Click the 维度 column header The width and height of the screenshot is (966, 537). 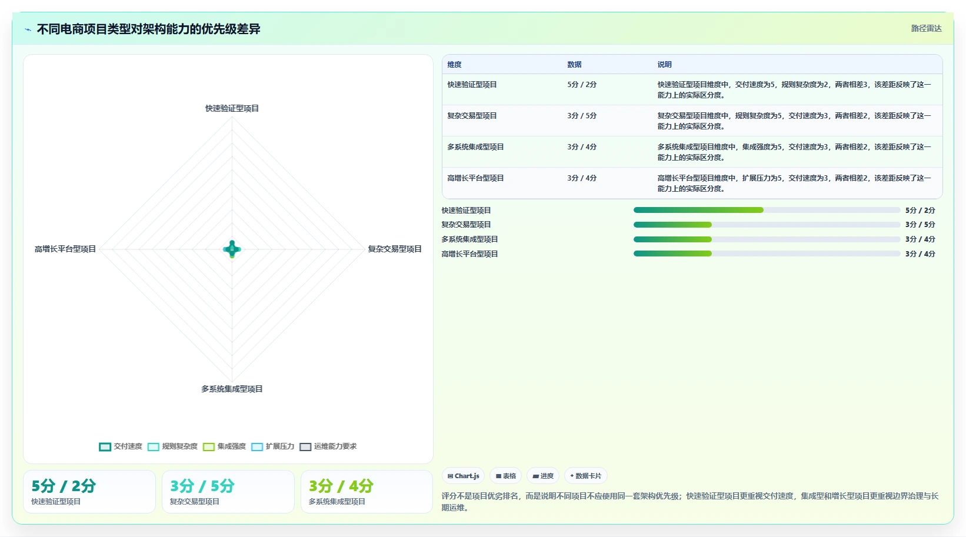tap(454, 65)
